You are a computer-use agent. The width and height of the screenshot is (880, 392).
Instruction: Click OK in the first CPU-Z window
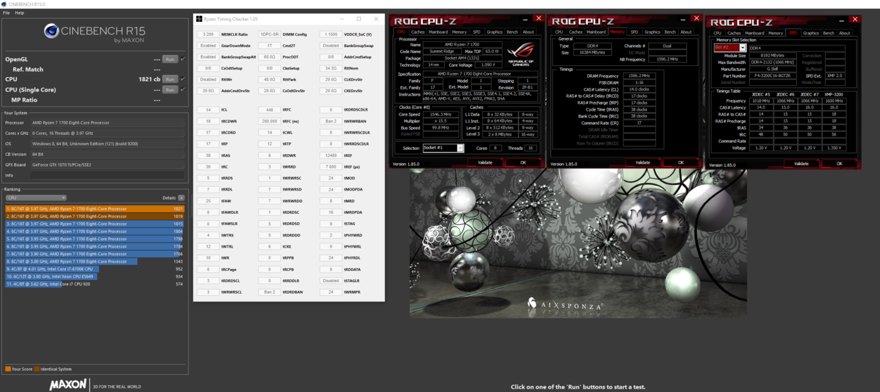[x=522, y=162]
